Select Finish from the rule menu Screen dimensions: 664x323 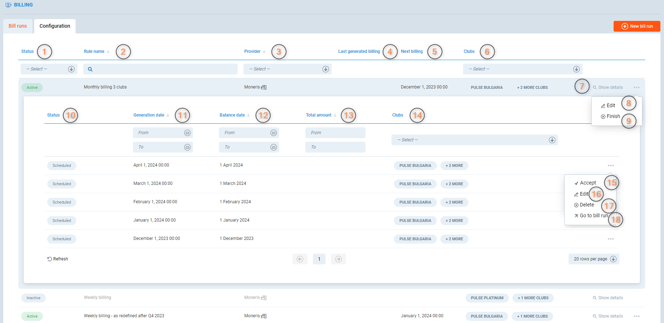tap(613, 116)
